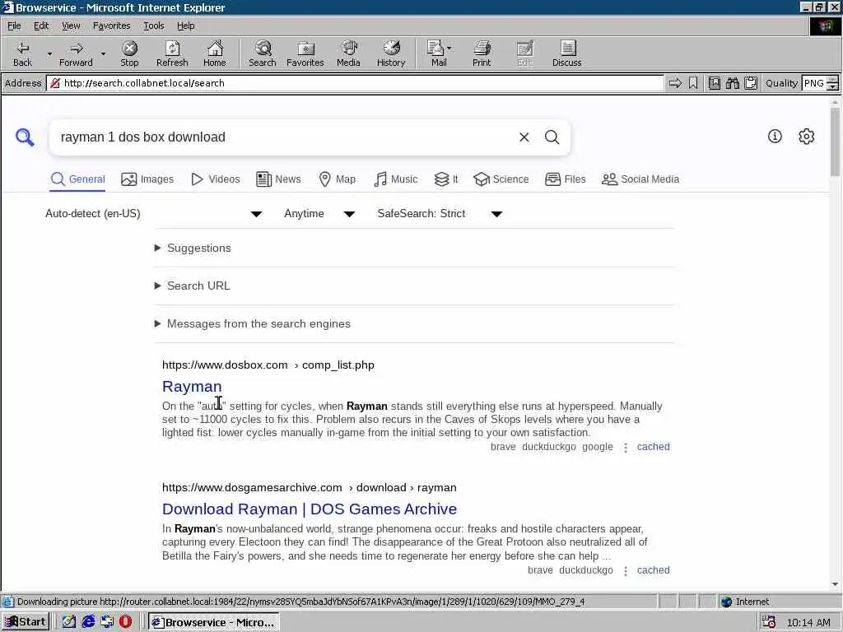Open the Search toolbar pane
Viewport: 843px width, 632px height.
point(263,53)
